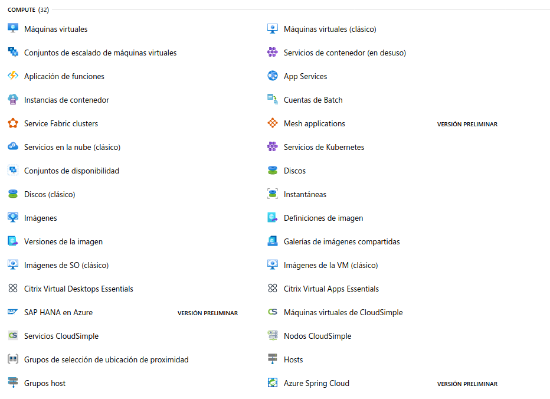Click VERSIÓN PRELIMINAR label beside SAP HANA
Viewport: 550px width, 399px height.
(x=208, y=313)
